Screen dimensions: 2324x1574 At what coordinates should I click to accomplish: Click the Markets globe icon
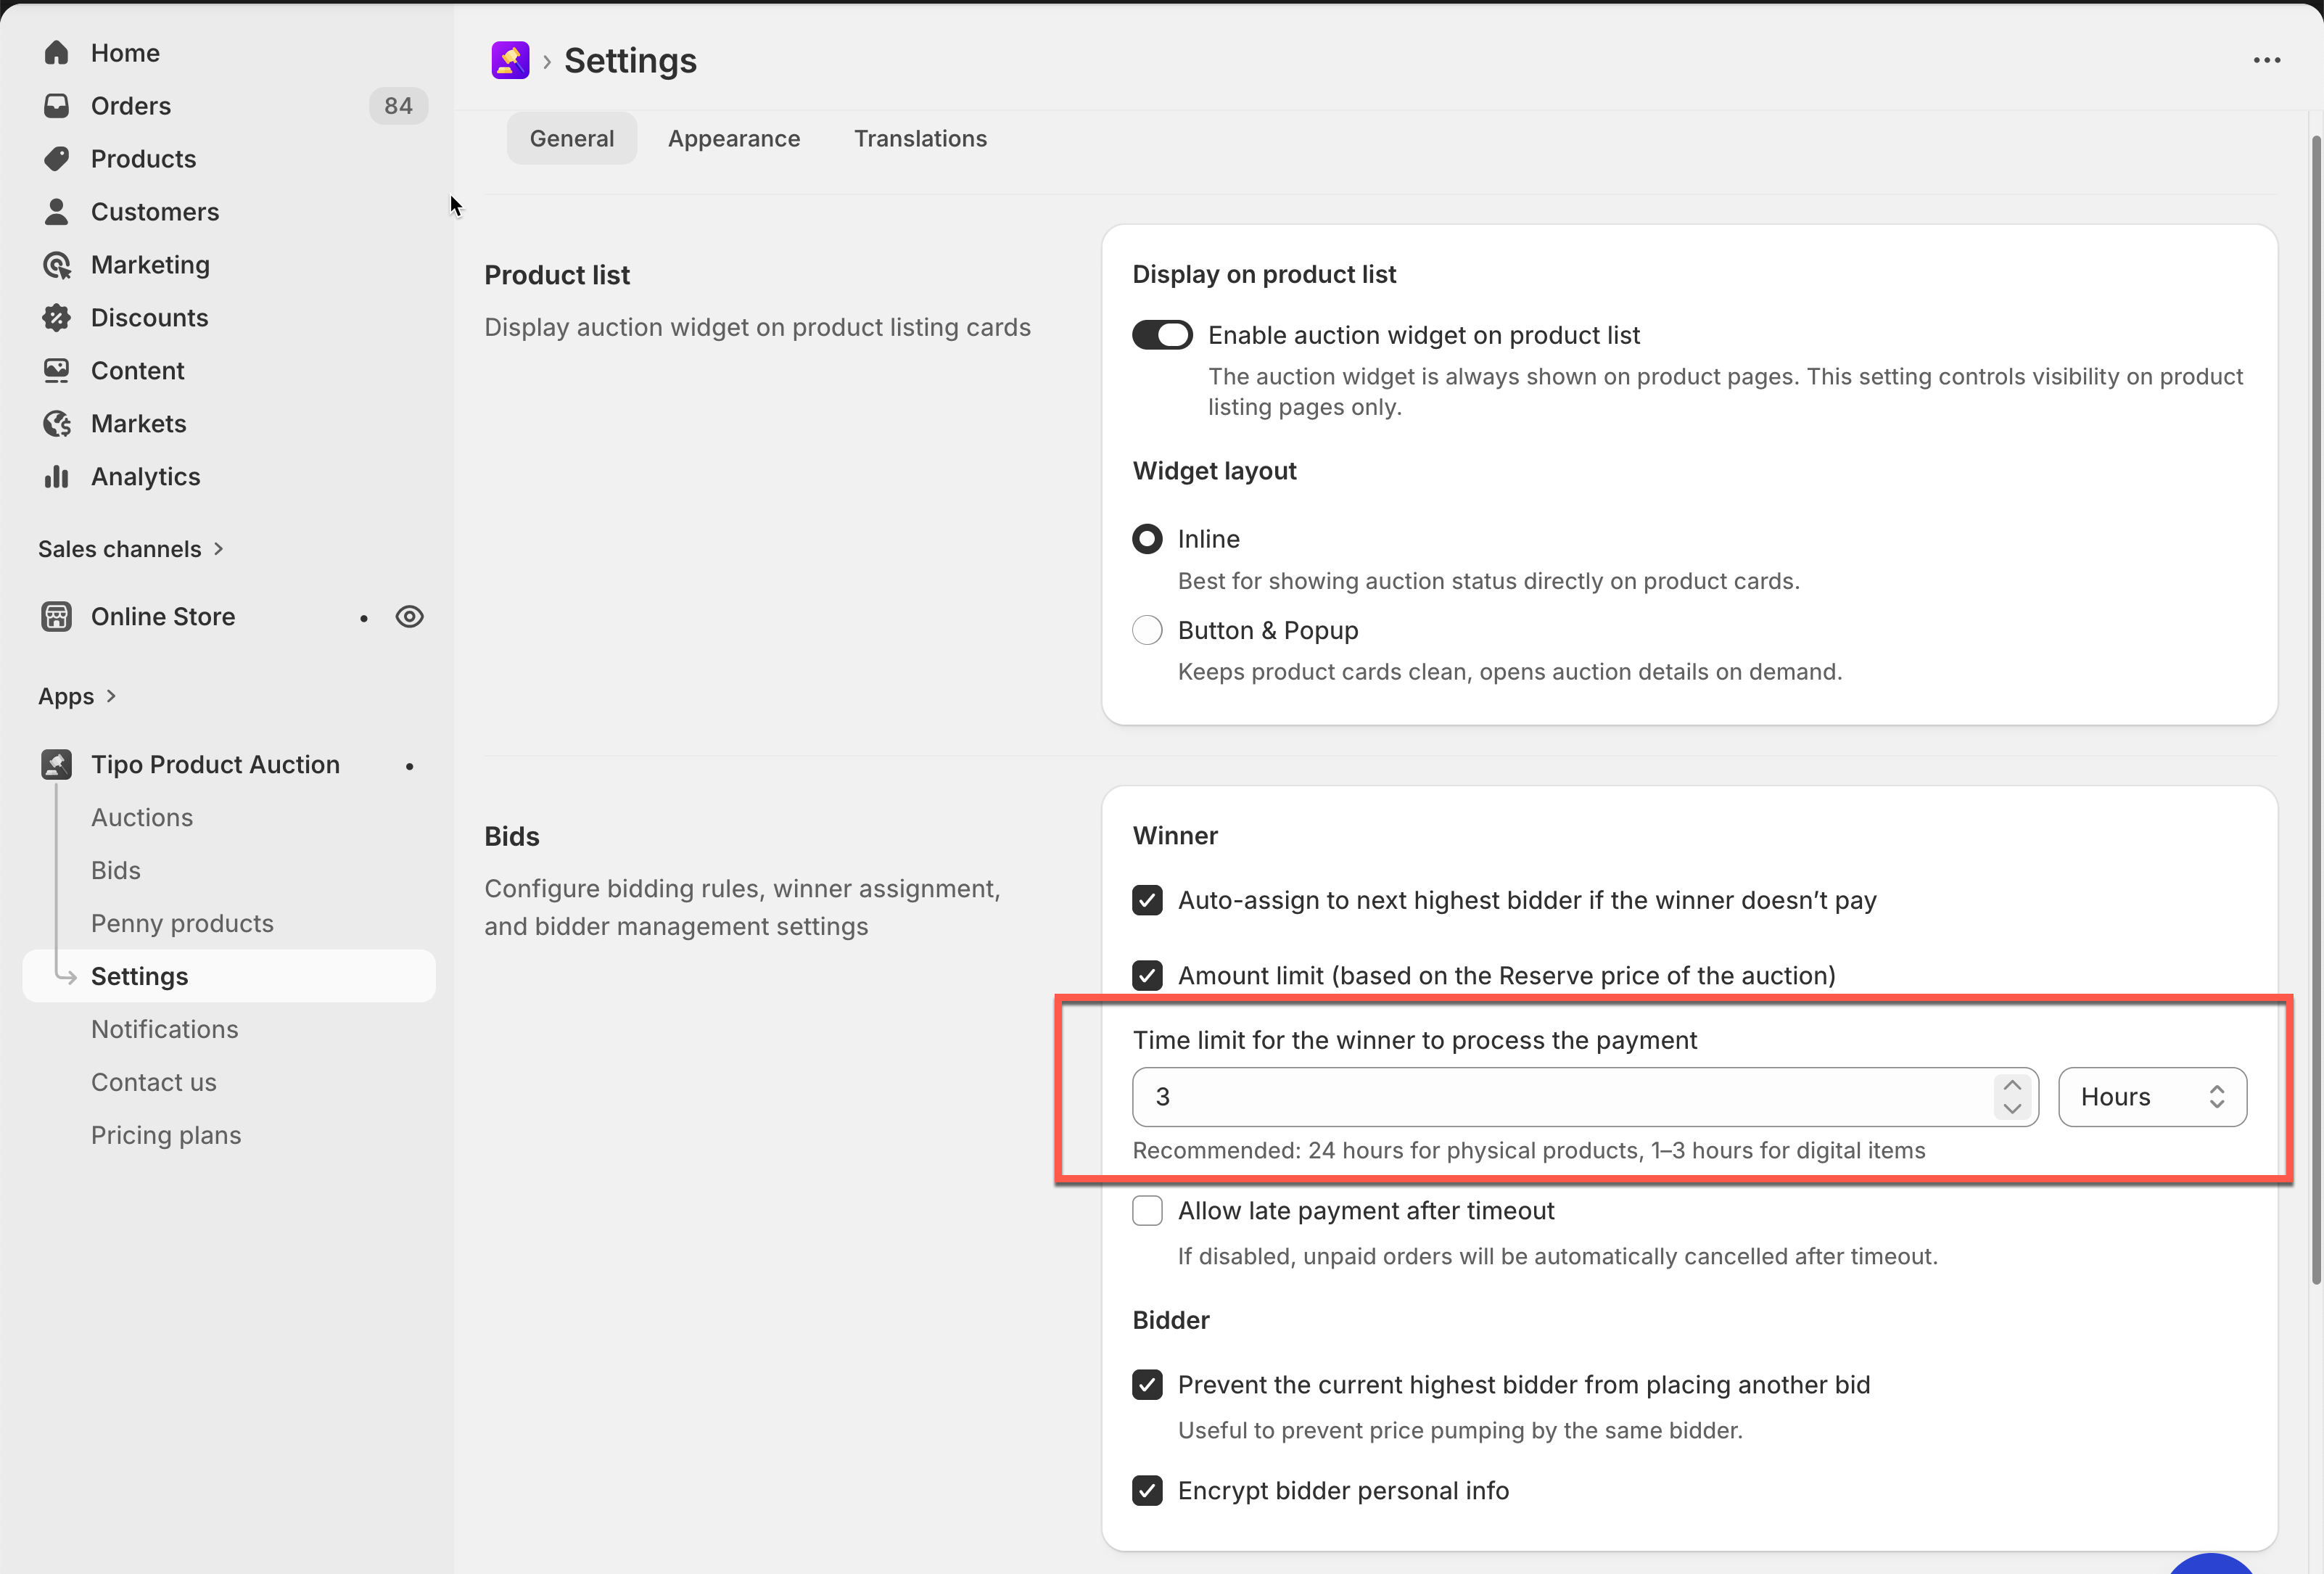(56, 423)
